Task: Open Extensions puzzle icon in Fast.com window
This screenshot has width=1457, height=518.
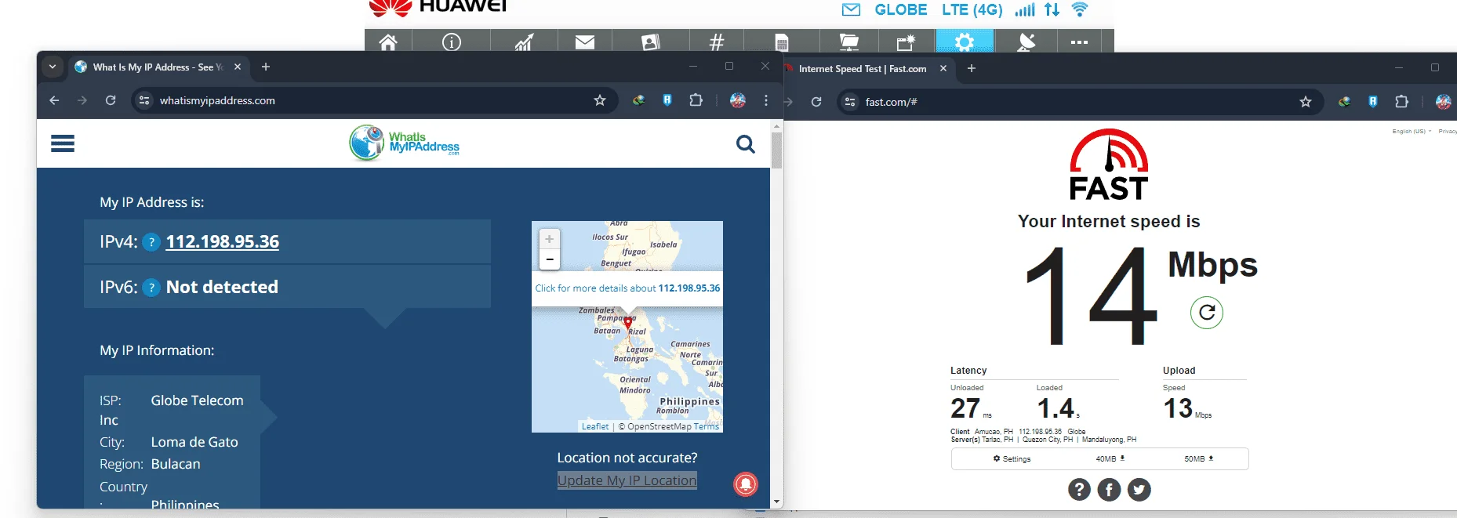Action: 1401,102
